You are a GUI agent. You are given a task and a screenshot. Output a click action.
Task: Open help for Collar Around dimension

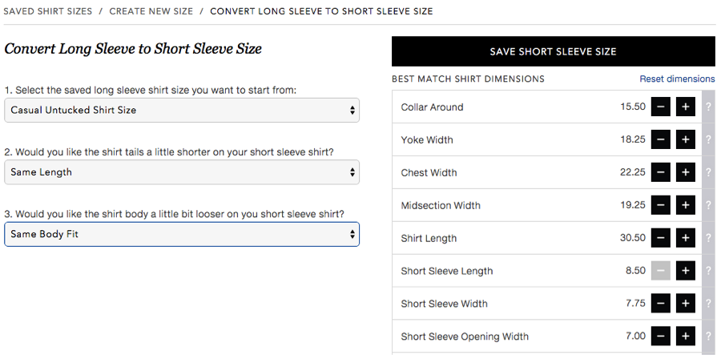[x=709, y=107]
